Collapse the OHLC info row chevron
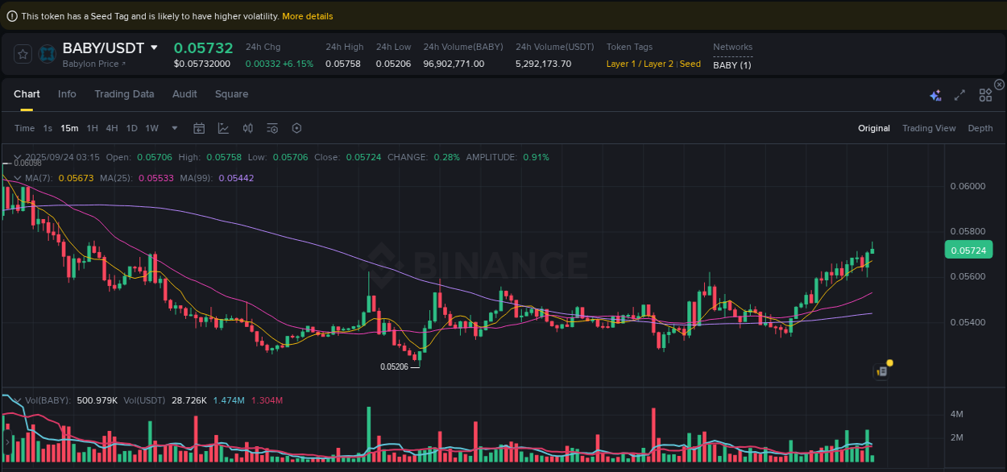 [x=18, y=157]
